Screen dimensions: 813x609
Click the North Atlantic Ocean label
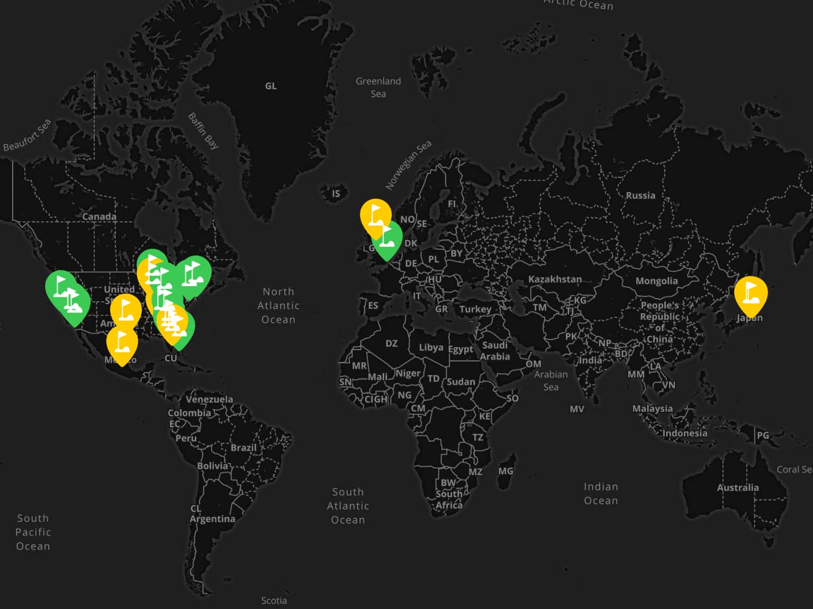coord(278,306)
